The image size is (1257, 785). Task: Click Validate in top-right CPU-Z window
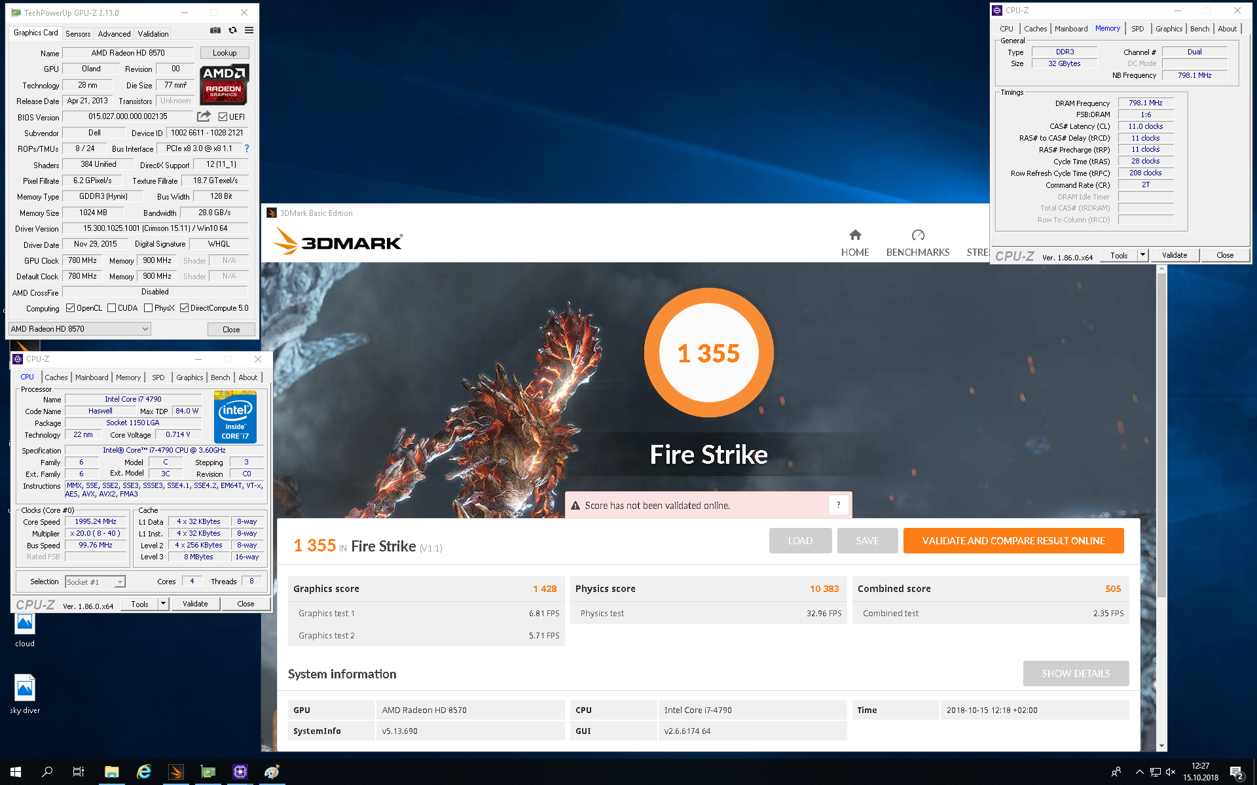(1175, 255)
